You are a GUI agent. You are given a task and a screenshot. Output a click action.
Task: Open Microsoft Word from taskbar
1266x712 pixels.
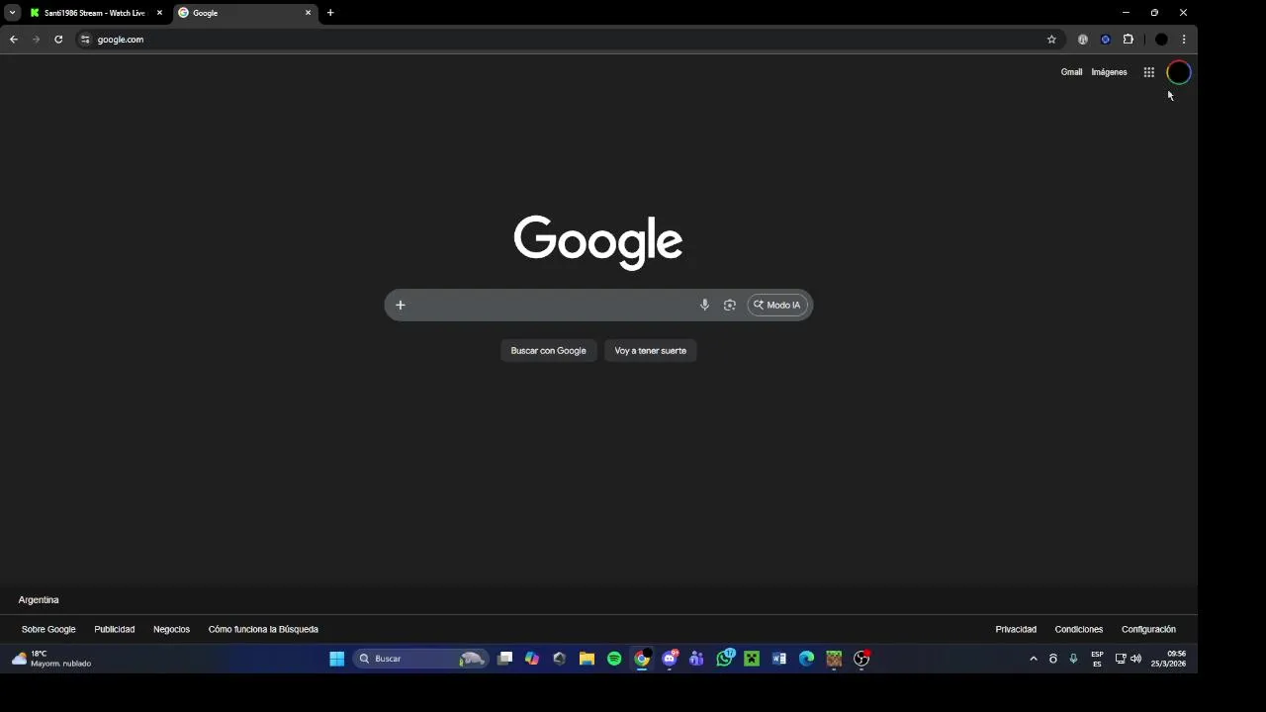coord(779,659)
